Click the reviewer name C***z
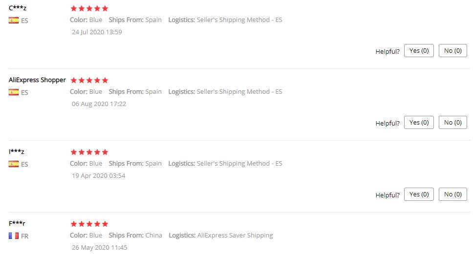The width and height of the screenshot is (473, 257). click(x=18, y=8)
